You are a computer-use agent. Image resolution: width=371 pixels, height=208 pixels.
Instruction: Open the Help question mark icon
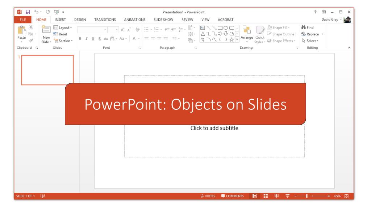pos(315,12)
